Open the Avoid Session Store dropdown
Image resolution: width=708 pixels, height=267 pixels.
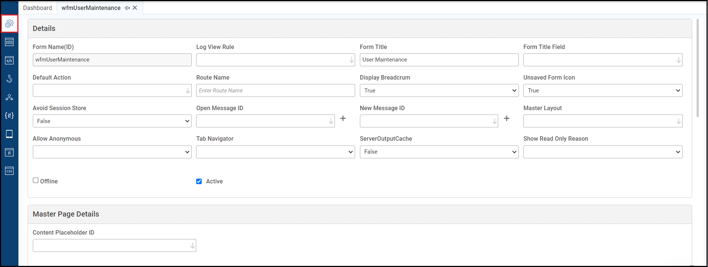(112, 121)
